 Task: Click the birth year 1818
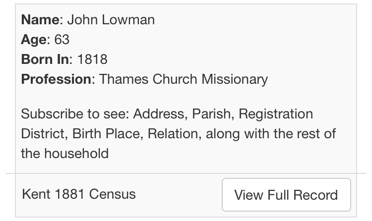[92, 59]
